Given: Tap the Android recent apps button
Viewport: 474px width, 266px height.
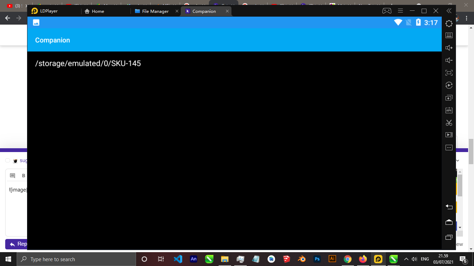Looking at the screenshot, I should point(449,237).
